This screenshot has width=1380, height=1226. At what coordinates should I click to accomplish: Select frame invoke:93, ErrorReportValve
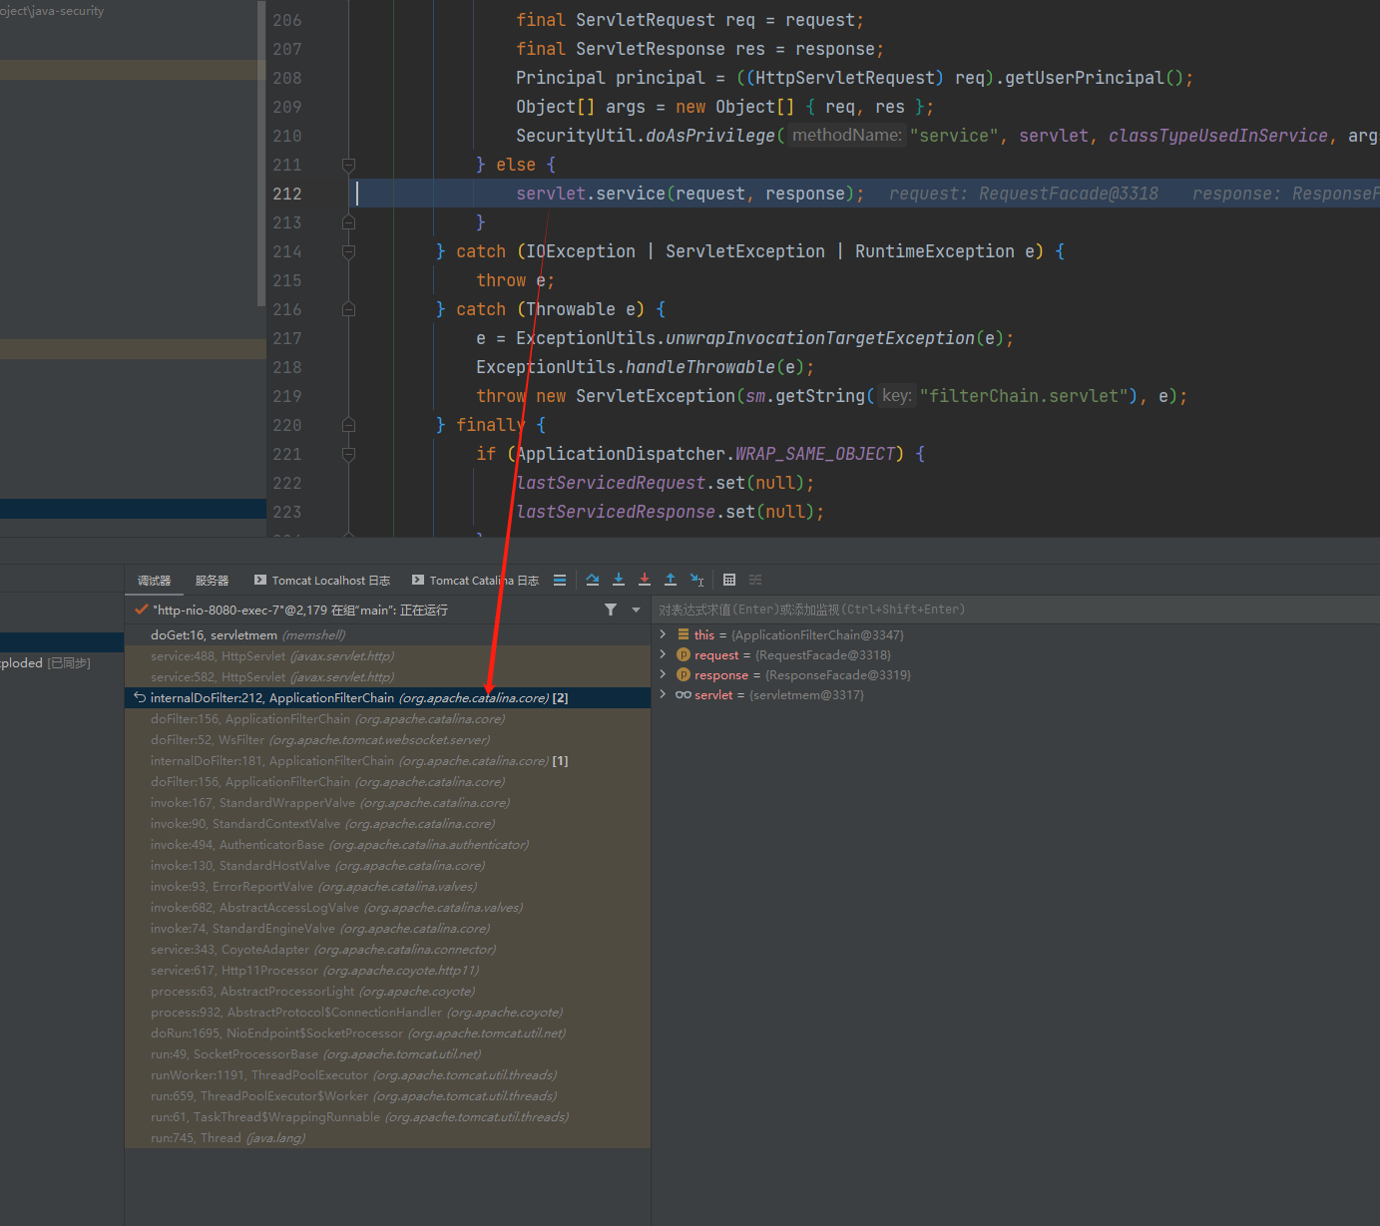(387, 887)
